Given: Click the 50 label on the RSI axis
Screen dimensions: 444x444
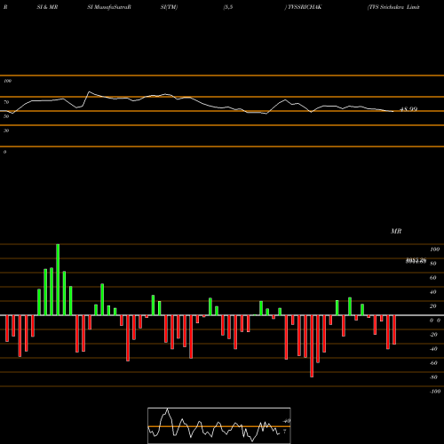Looking at the screenshot, I should 6,116.
